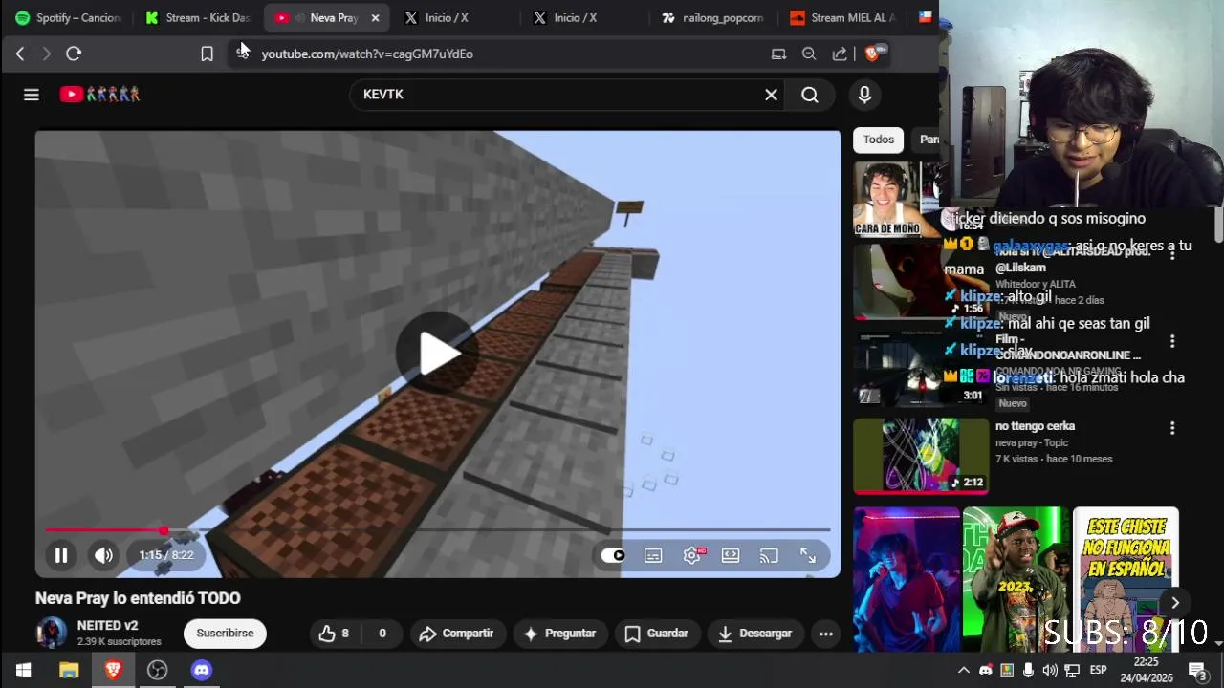Dislike the video showing 0
This screenshot has height=688, width=1224.
pyautogui.click(x=381, y=634)
